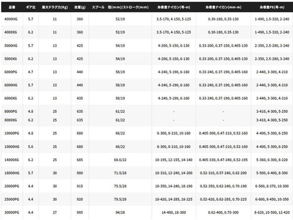Click the 5000HG row label
The width and height of the screenshot is (293, 220).
pos(11,46)
